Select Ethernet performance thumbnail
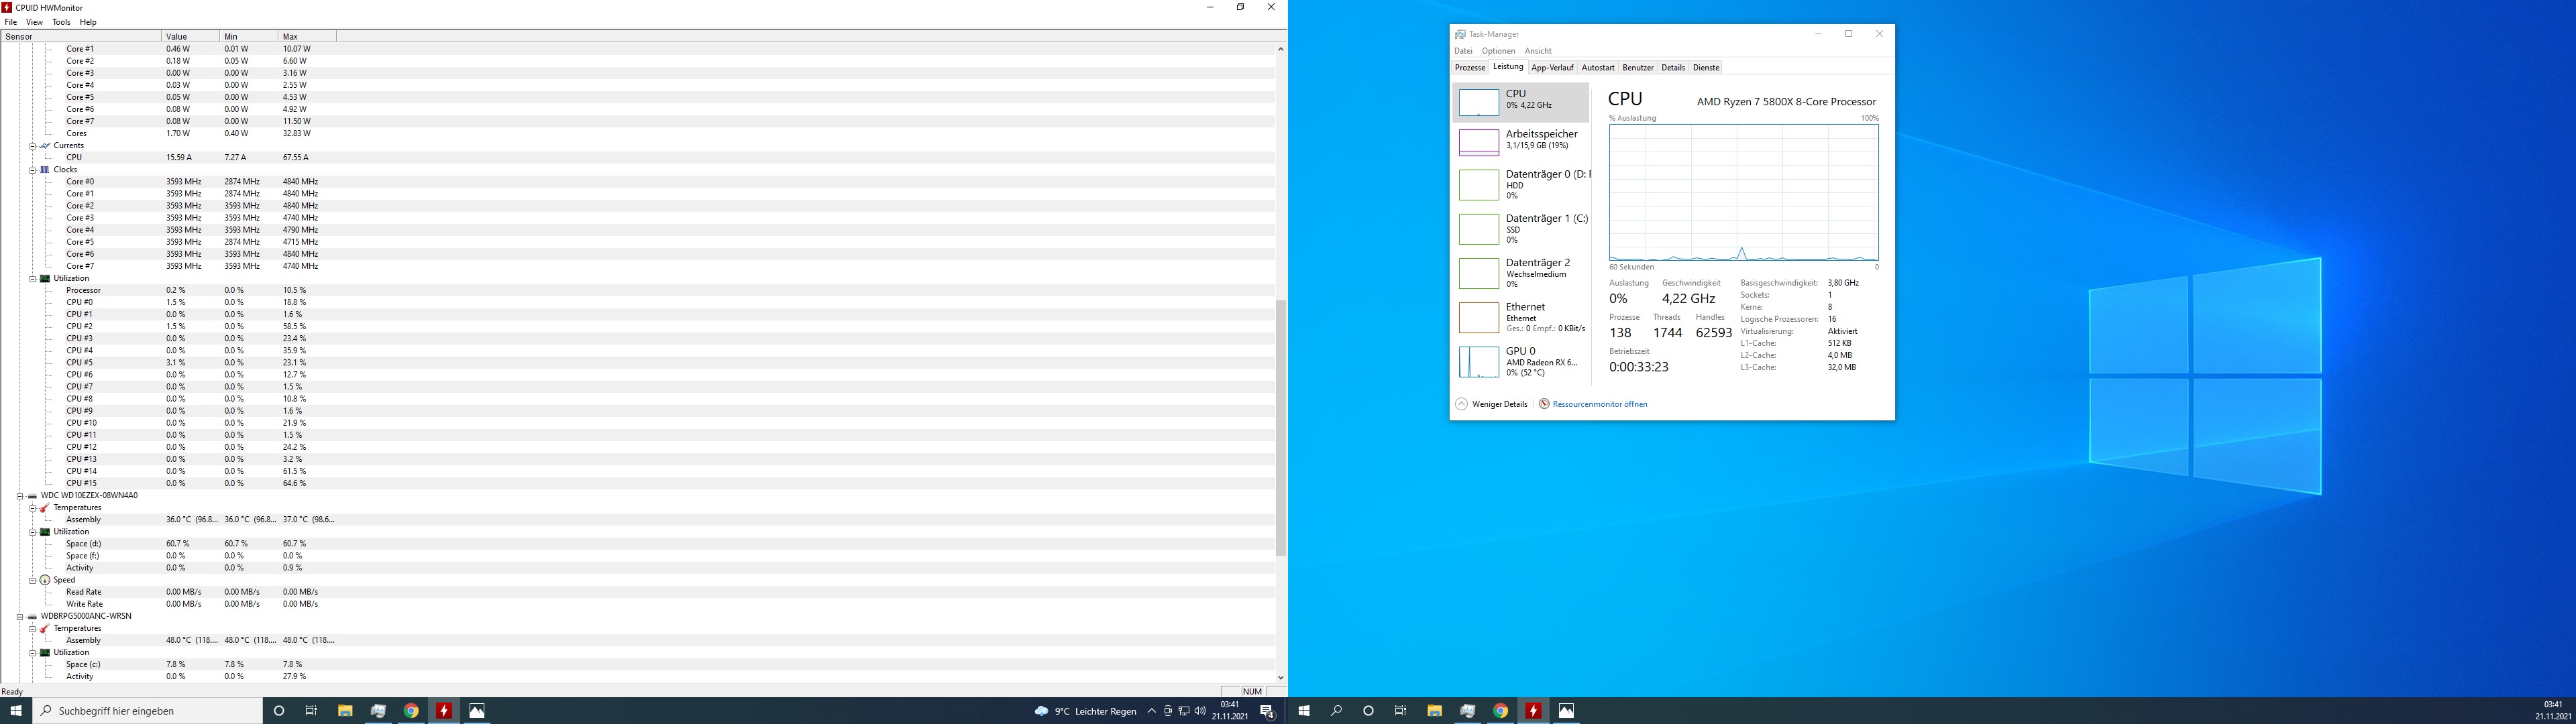This screenshot has height=724, width=2576. point(1478,317)
